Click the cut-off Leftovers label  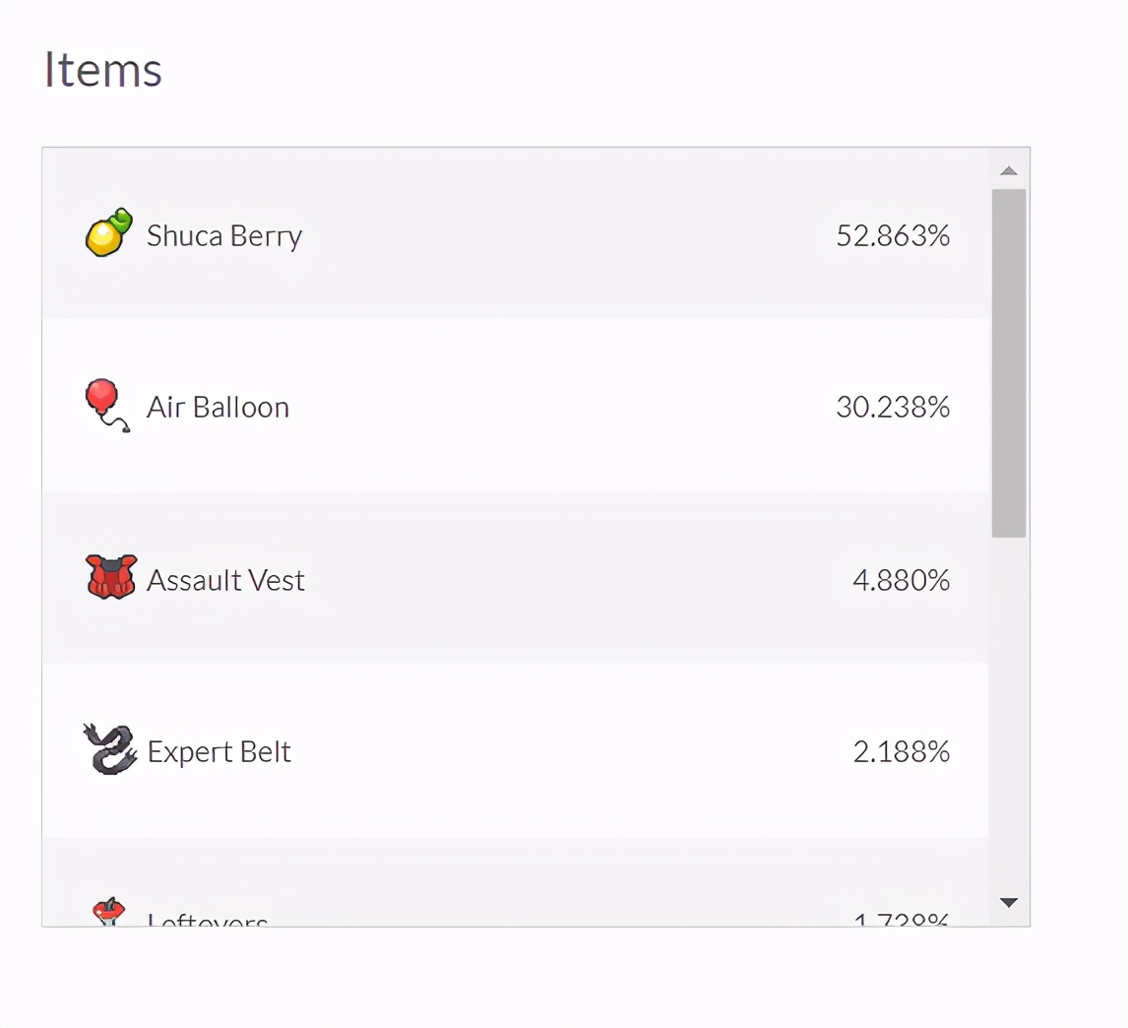[208, 920]
